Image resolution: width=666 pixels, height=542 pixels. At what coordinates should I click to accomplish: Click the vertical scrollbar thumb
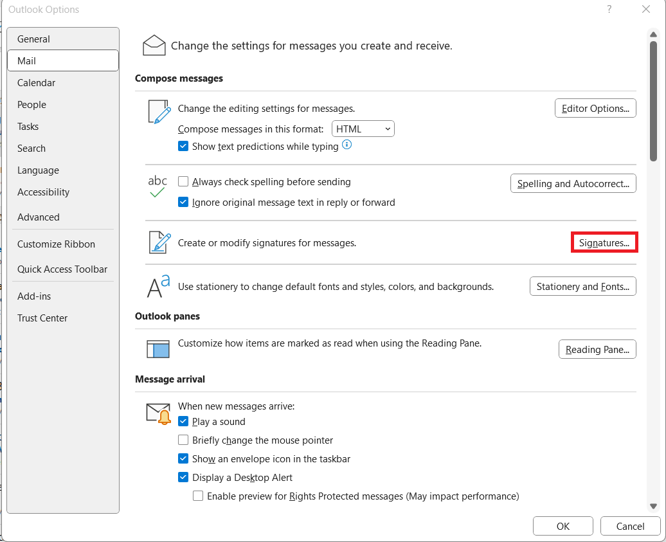click(653, 101)
